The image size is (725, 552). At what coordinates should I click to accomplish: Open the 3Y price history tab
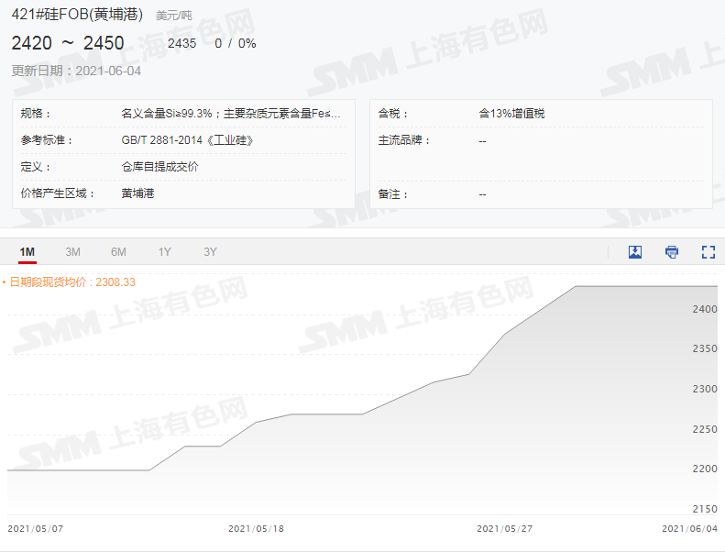[210, 252]
